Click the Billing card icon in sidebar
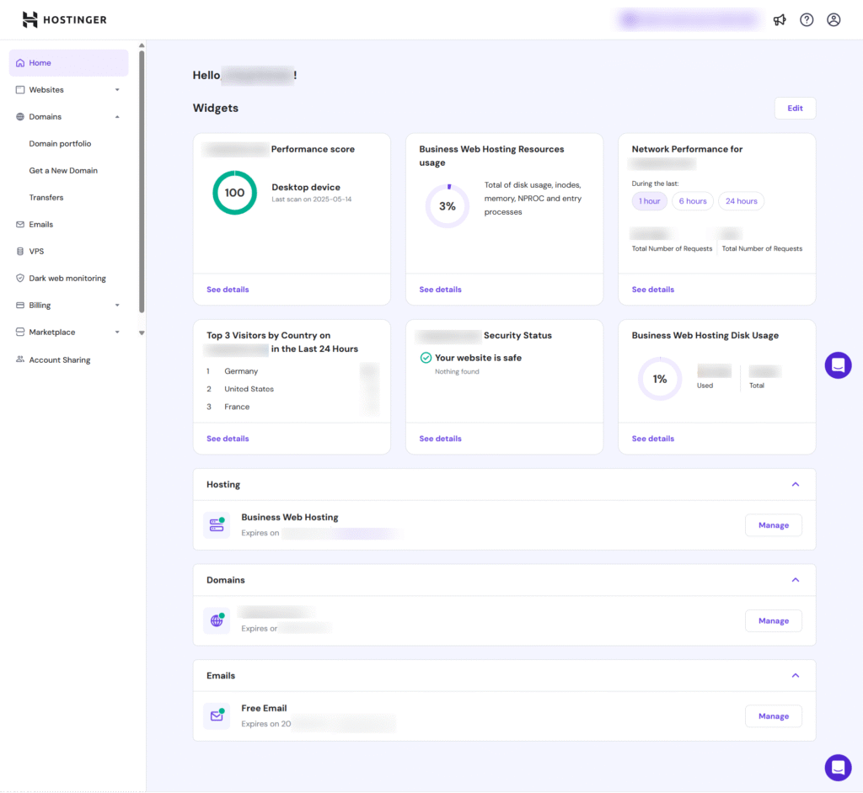The height and width of the screenshot is (793, 863). (x=20, y=306)
